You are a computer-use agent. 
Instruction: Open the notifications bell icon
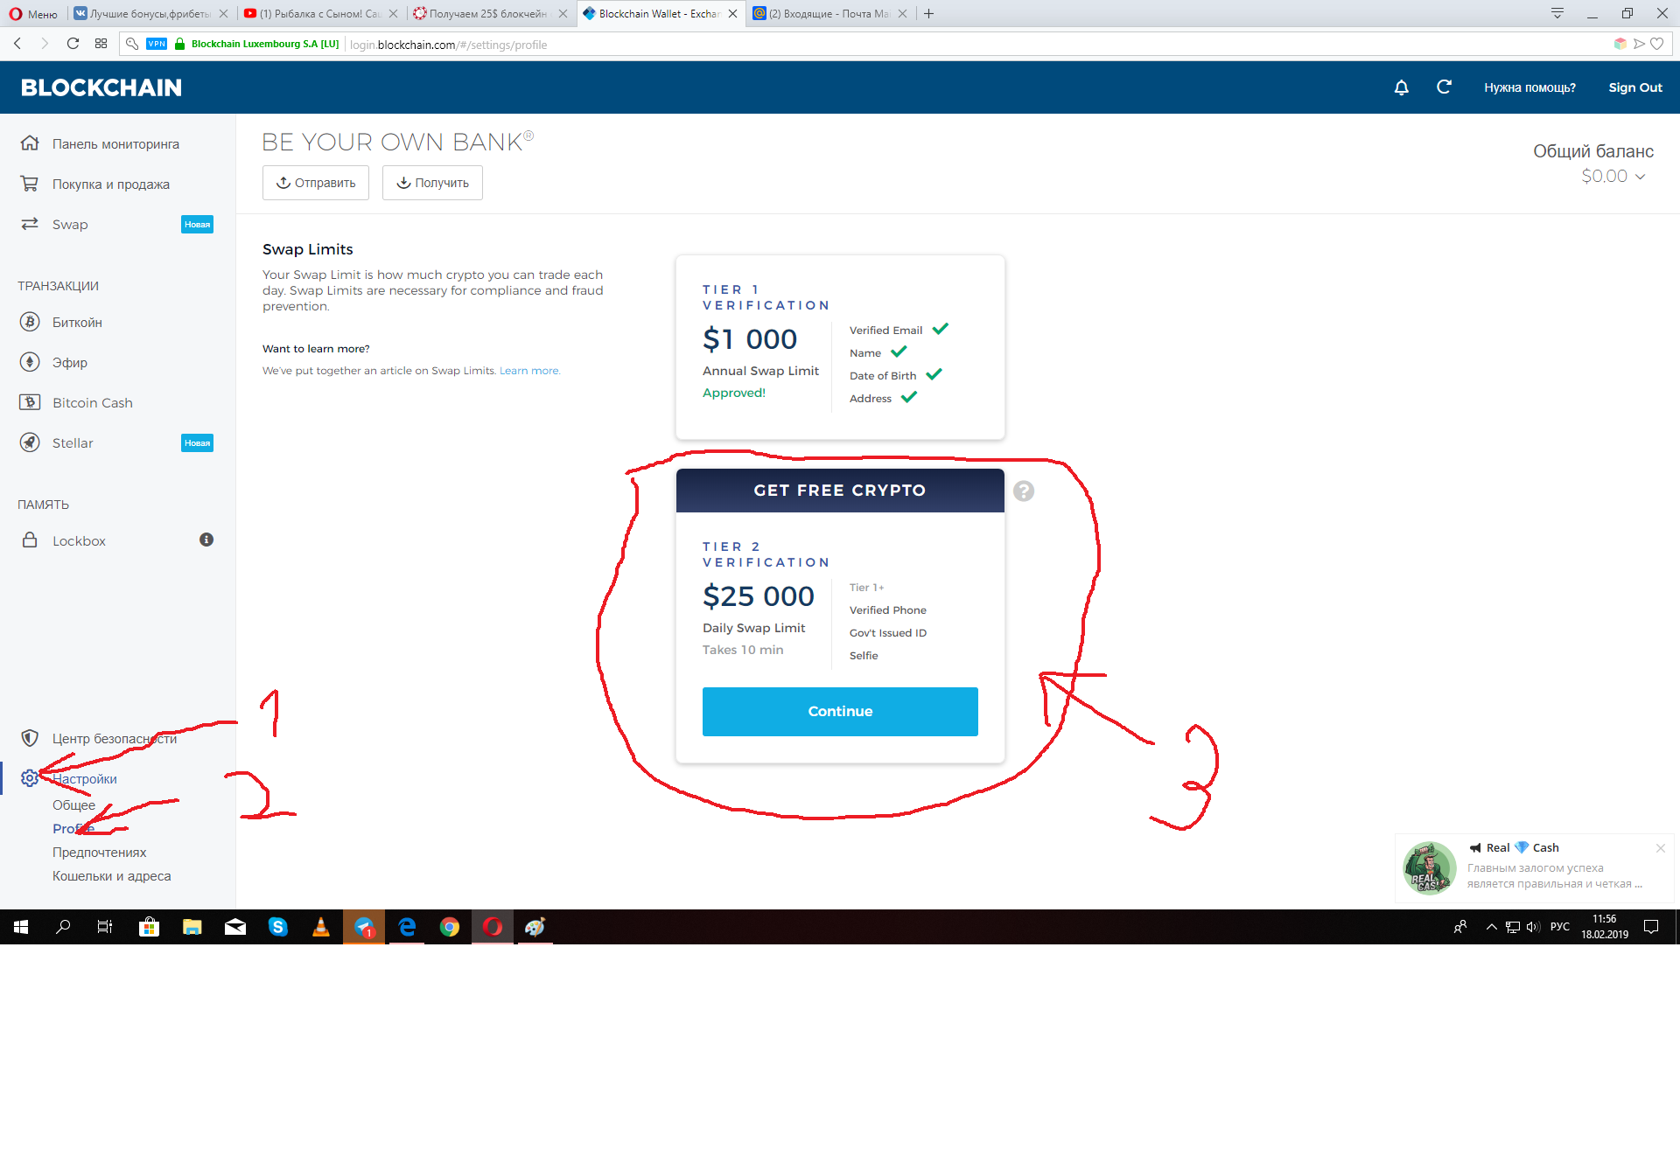coord(1401,87)
